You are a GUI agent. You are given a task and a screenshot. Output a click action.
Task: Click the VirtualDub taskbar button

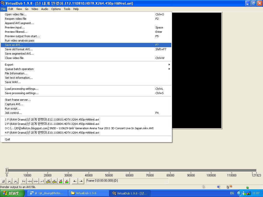[x=130, y=193]
